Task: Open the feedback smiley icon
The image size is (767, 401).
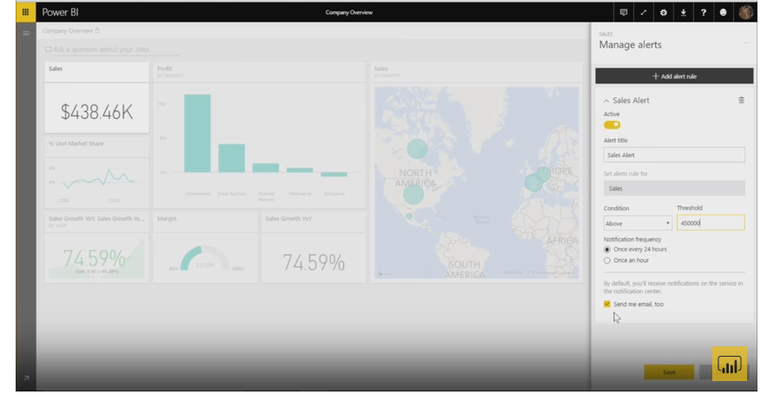Action: (x=723, y=13)
